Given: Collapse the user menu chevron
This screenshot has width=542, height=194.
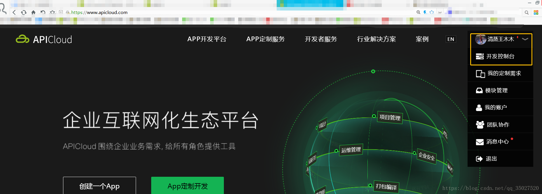Looking at the screenshot, I should (525, 39).
